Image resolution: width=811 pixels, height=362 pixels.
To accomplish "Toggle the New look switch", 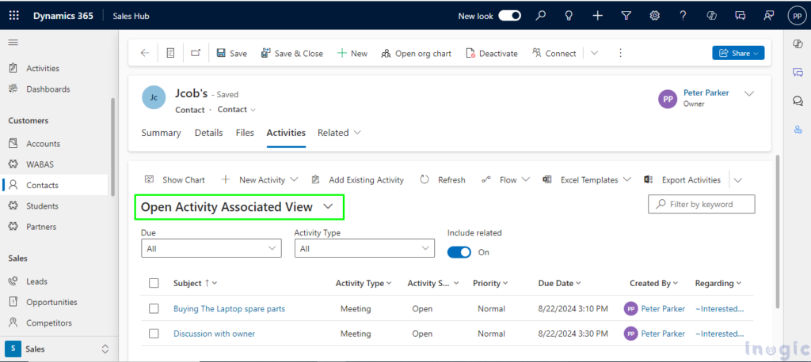I will [510, 16].
